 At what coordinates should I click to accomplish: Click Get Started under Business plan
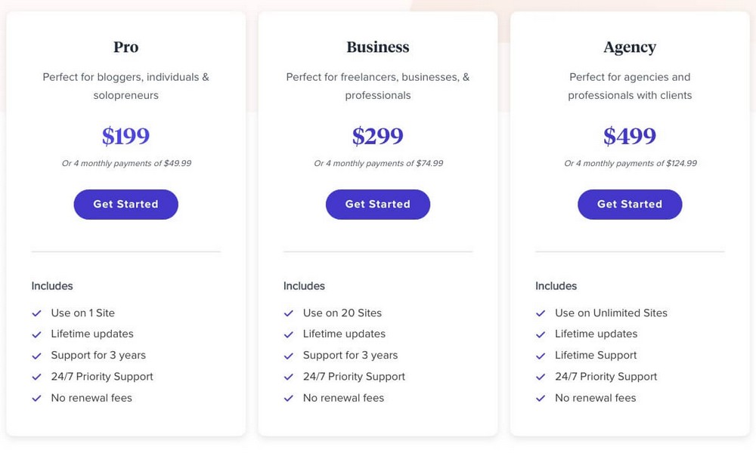(x=378, y=204)
